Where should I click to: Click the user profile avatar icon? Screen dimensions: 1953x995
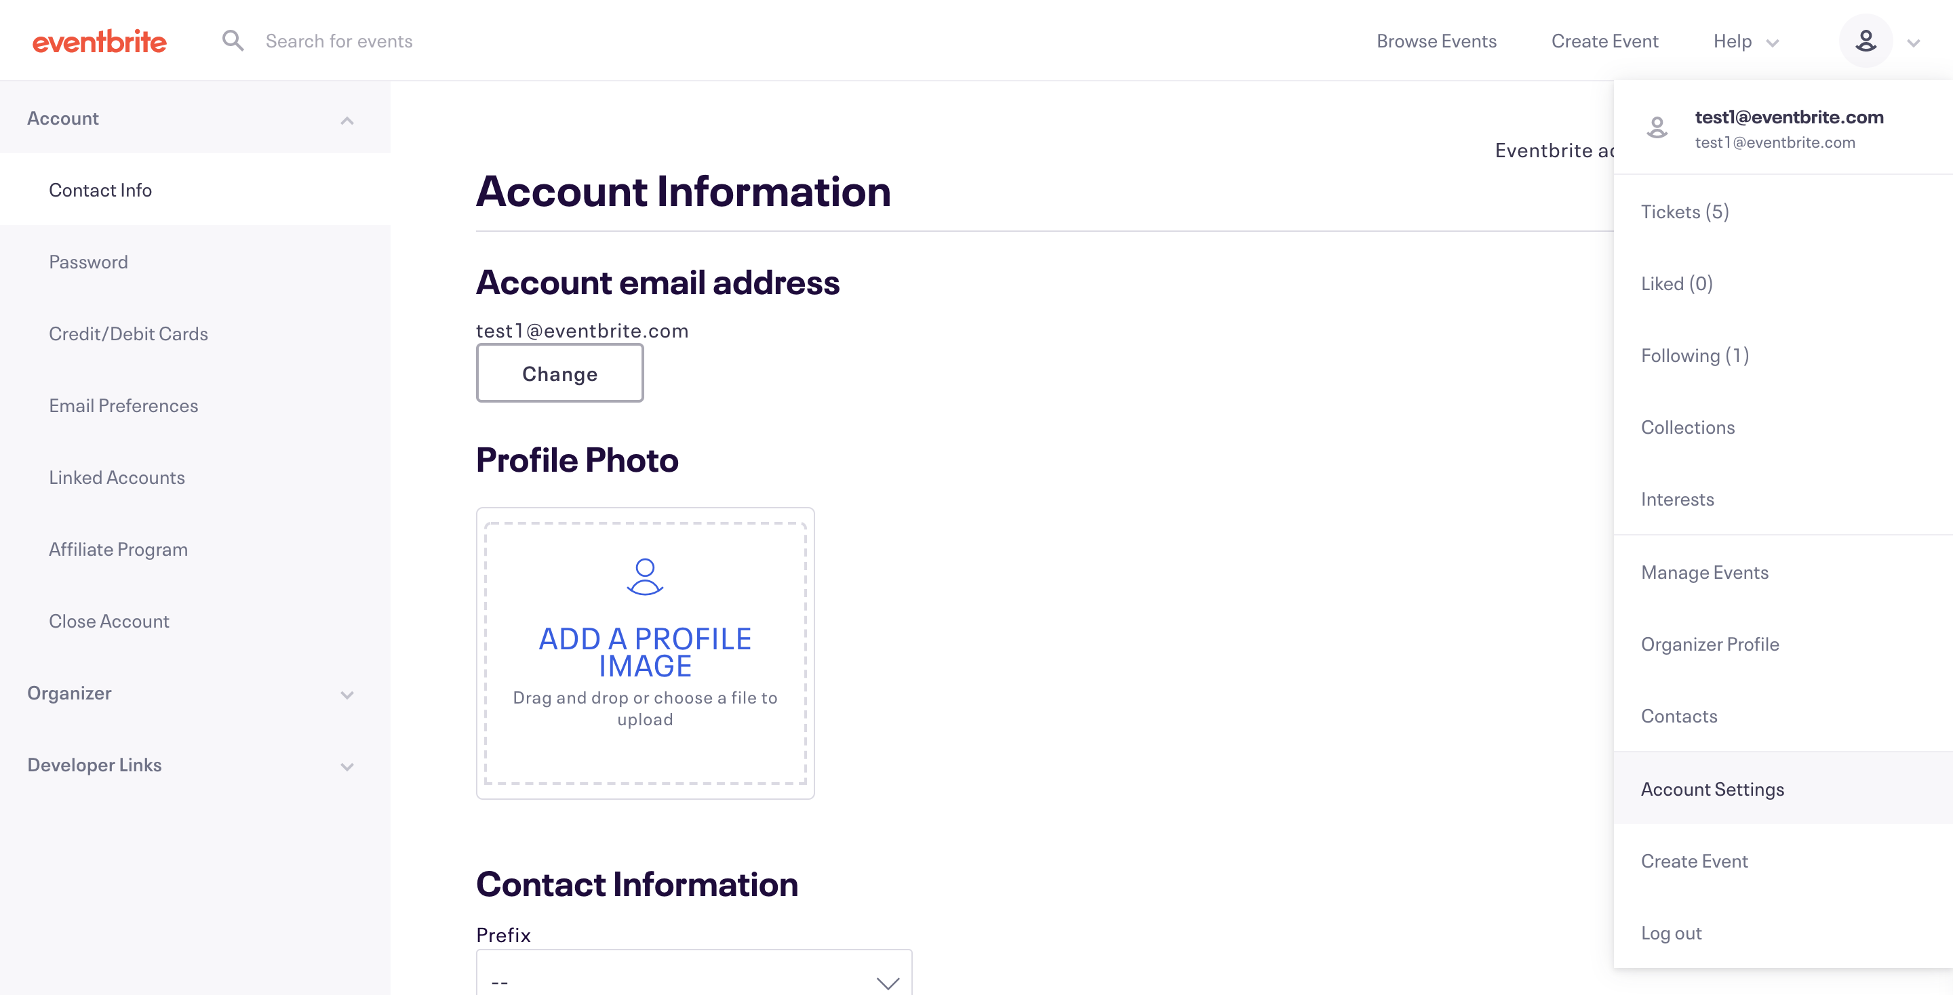click(x=1867, y=41)
